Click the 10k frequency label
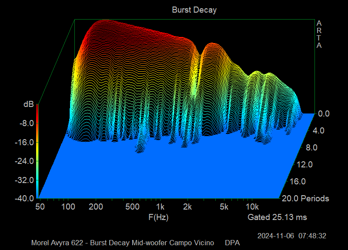Viewport: 348px width, 250px height. pyautogui.click(x=252, y=207)
